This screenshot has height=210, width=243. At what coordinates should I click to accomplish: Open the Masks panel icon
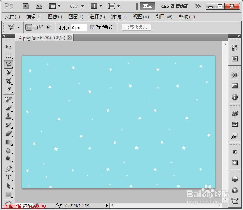pyautogui.click(x=235, y=162)
